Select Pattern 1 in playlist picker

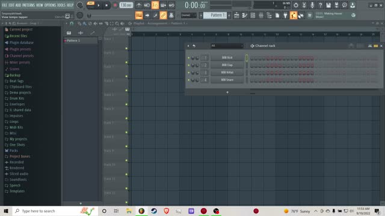click(81, 41)
